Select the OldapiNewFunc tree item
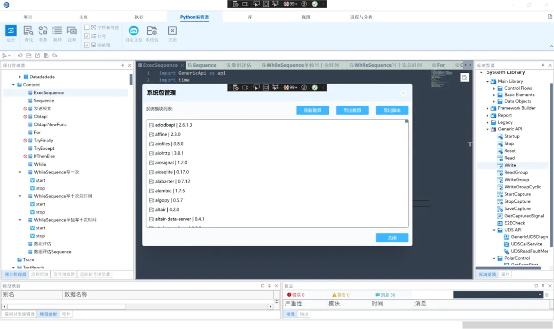Screen dimensions: 554x329 50,124
